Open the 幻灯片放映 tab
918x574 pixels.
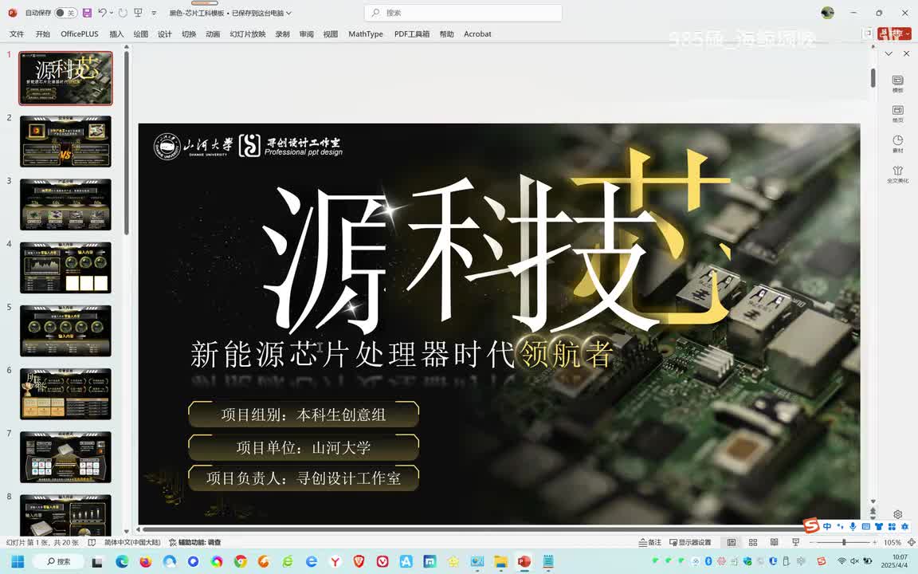pyautogui.click(x=248, y=34)
